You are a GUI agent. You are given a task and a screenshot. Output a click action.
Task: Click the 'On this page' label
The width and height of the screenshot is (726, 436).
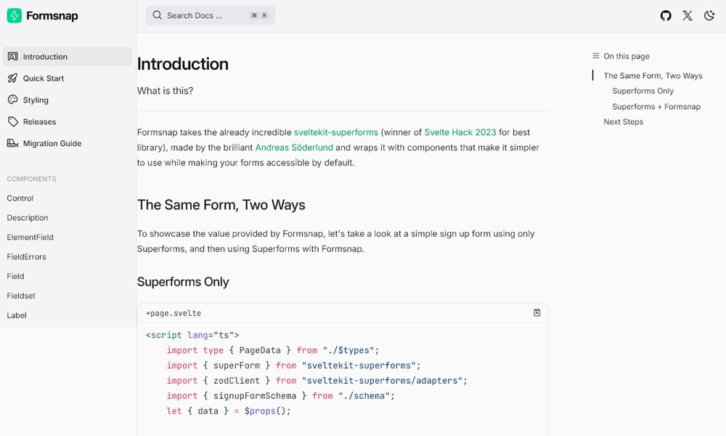pyautogui.click(x=627, y=56)
